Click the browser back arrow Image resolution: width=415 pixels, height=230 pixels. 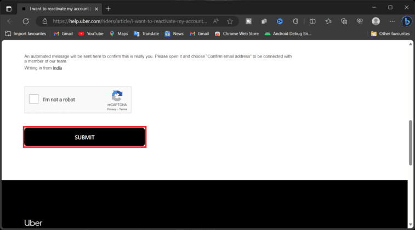click(10, 21)
